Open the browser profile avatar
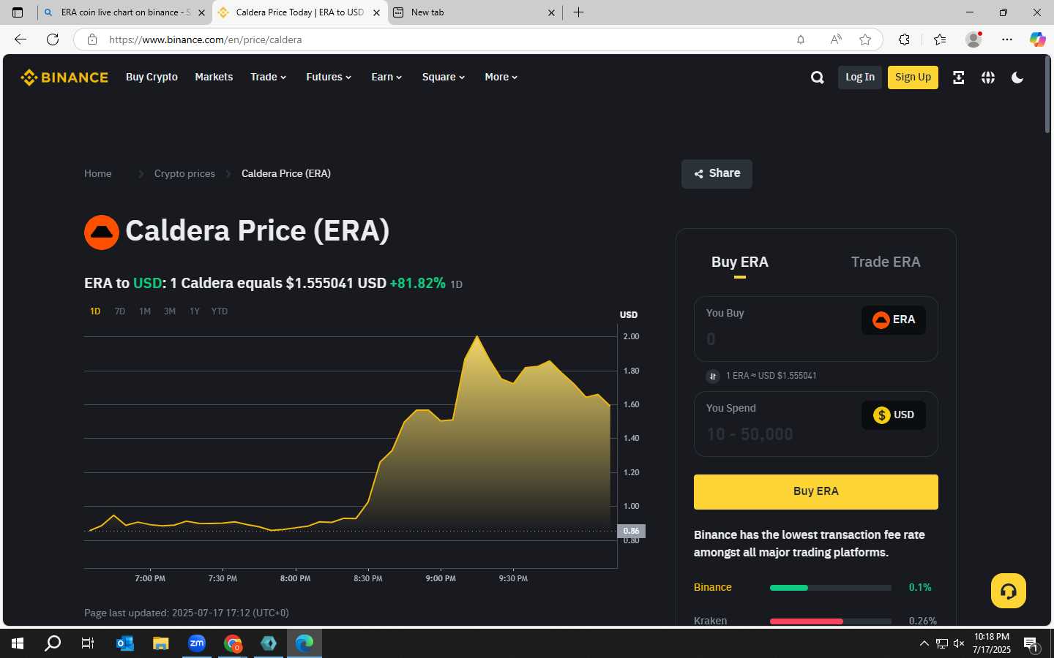 click(973, 39)
